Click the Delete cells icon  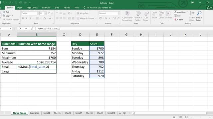[161, 14]
